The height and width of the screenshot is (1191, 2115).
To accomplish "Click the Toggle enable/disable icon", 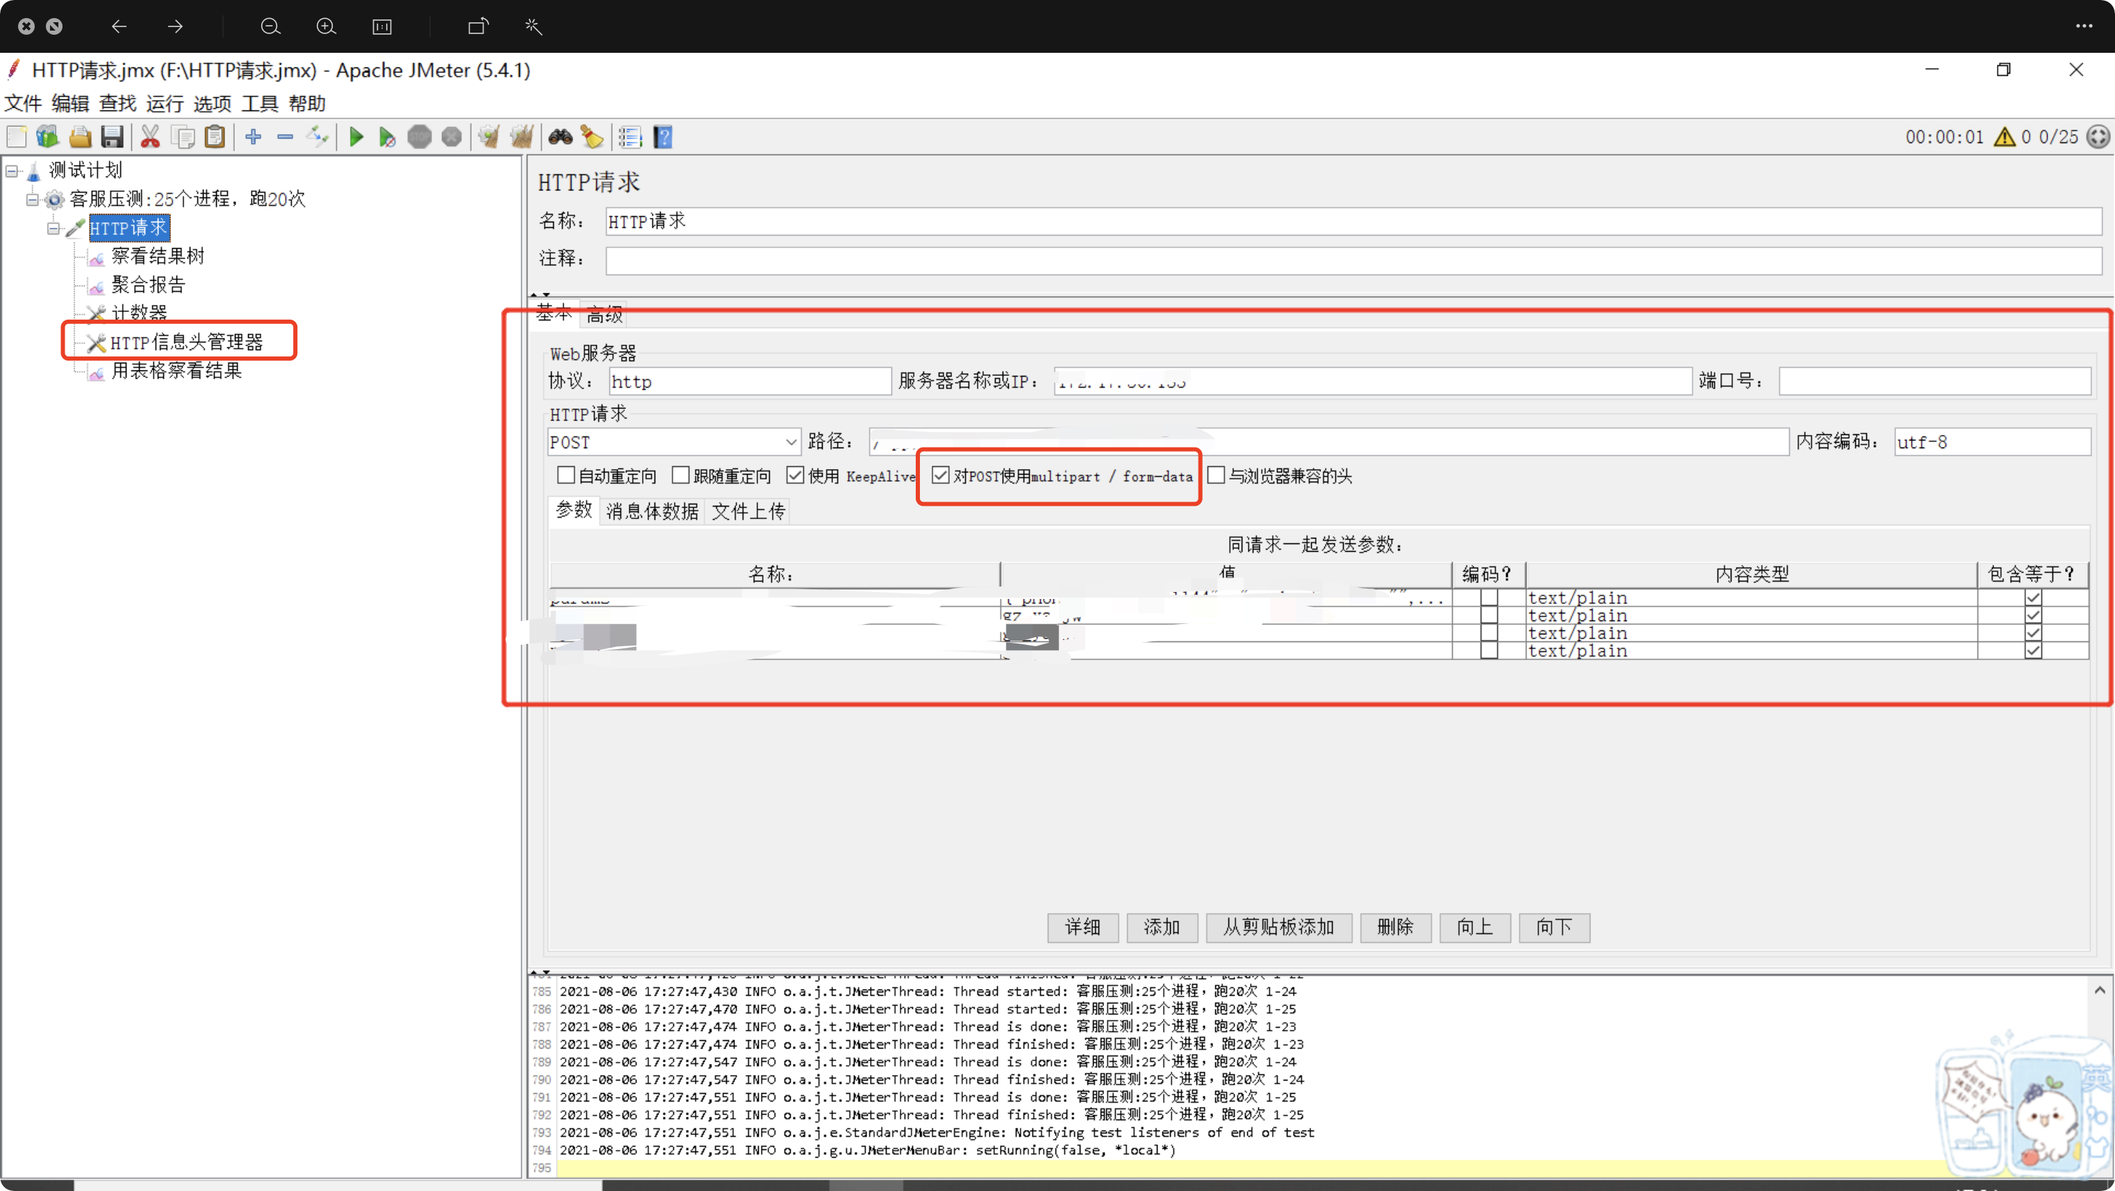I will pos(318,136).
